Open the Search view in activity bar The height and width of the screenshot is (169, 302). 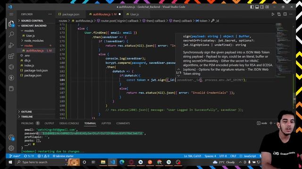coord(11,34)
